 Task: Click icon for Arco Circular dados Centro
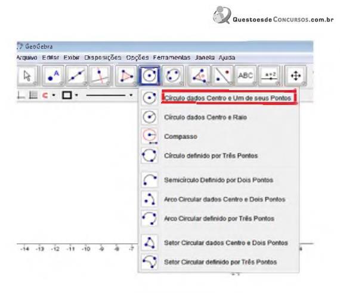(x=149, y=199)
